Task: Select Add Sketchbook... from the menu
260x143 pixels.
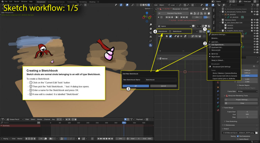Action: (x=218, y=45)
